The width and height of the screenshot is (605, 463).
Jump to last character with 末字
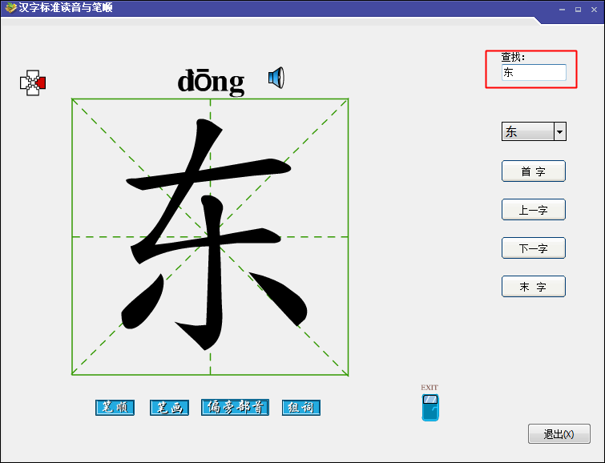[x=534, y=286]
